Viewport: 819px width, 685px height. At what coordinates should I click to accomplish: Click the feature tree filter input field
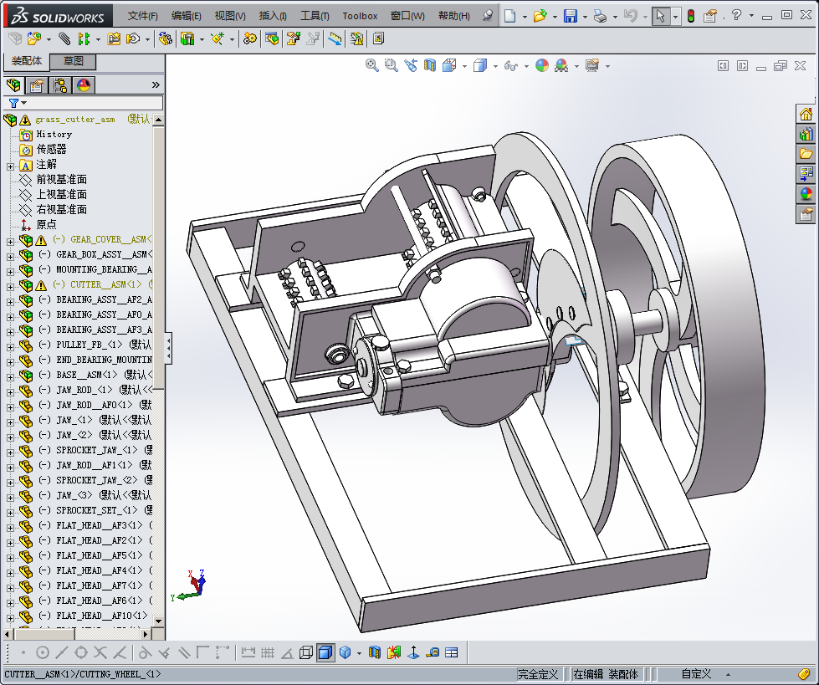tap(94, 103)
